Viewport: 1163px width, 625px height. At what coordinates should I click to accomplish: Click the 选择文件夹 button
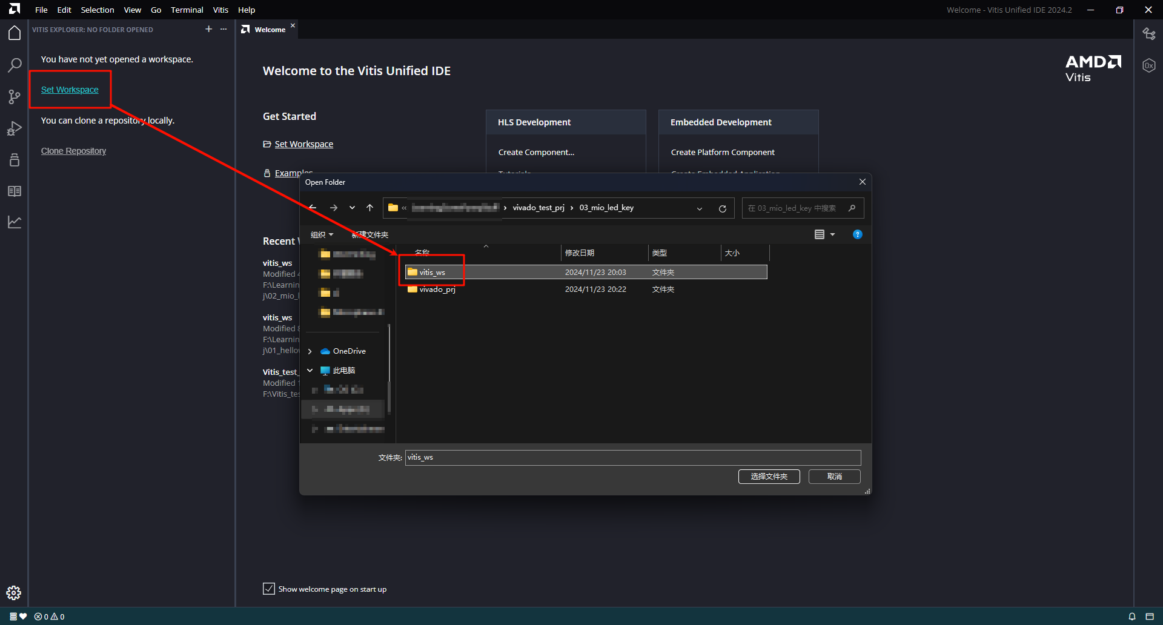(x=769, y=477)
